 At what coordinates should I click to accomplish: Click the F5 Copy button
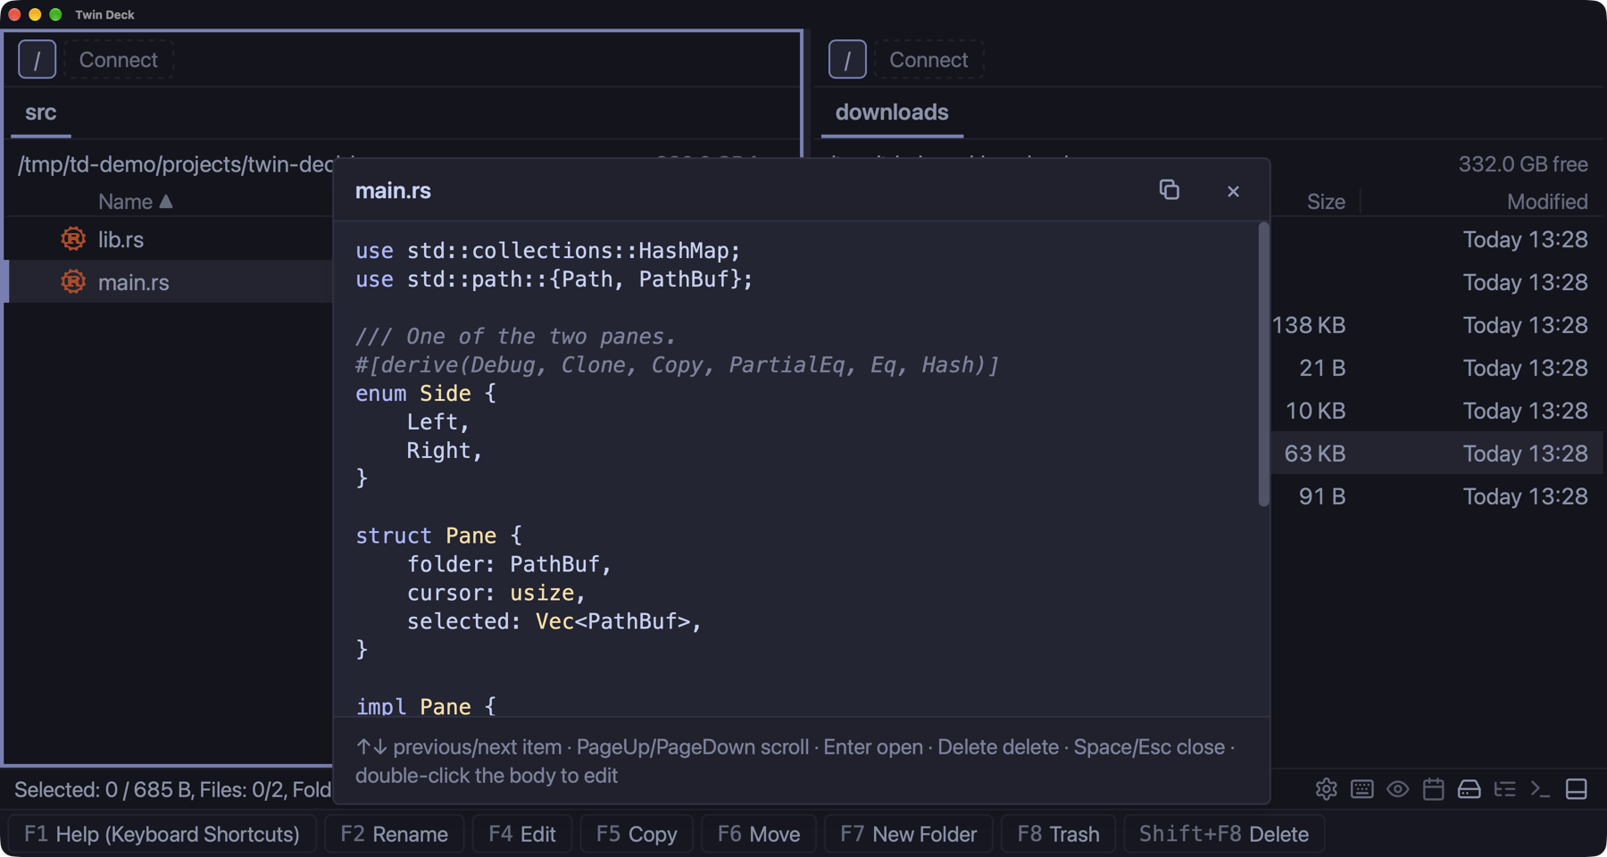[637, 834]
